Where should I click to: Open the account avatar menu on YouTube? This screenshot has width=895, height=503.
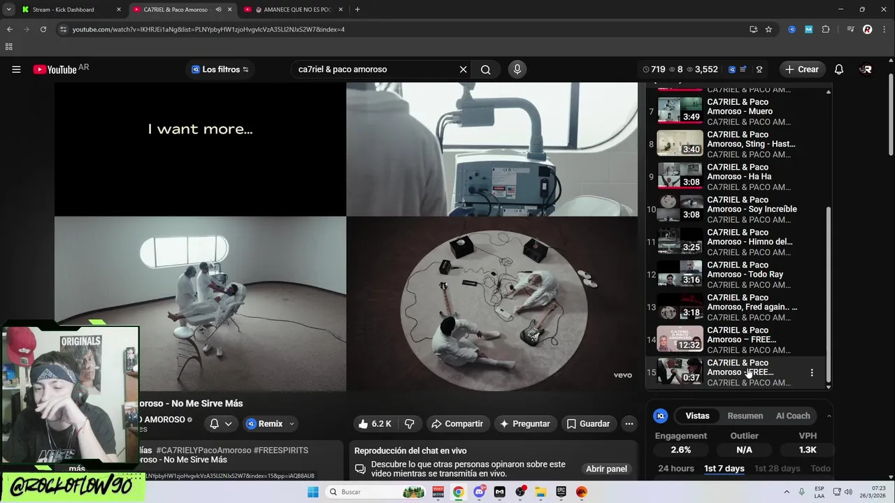coord(866,69)
